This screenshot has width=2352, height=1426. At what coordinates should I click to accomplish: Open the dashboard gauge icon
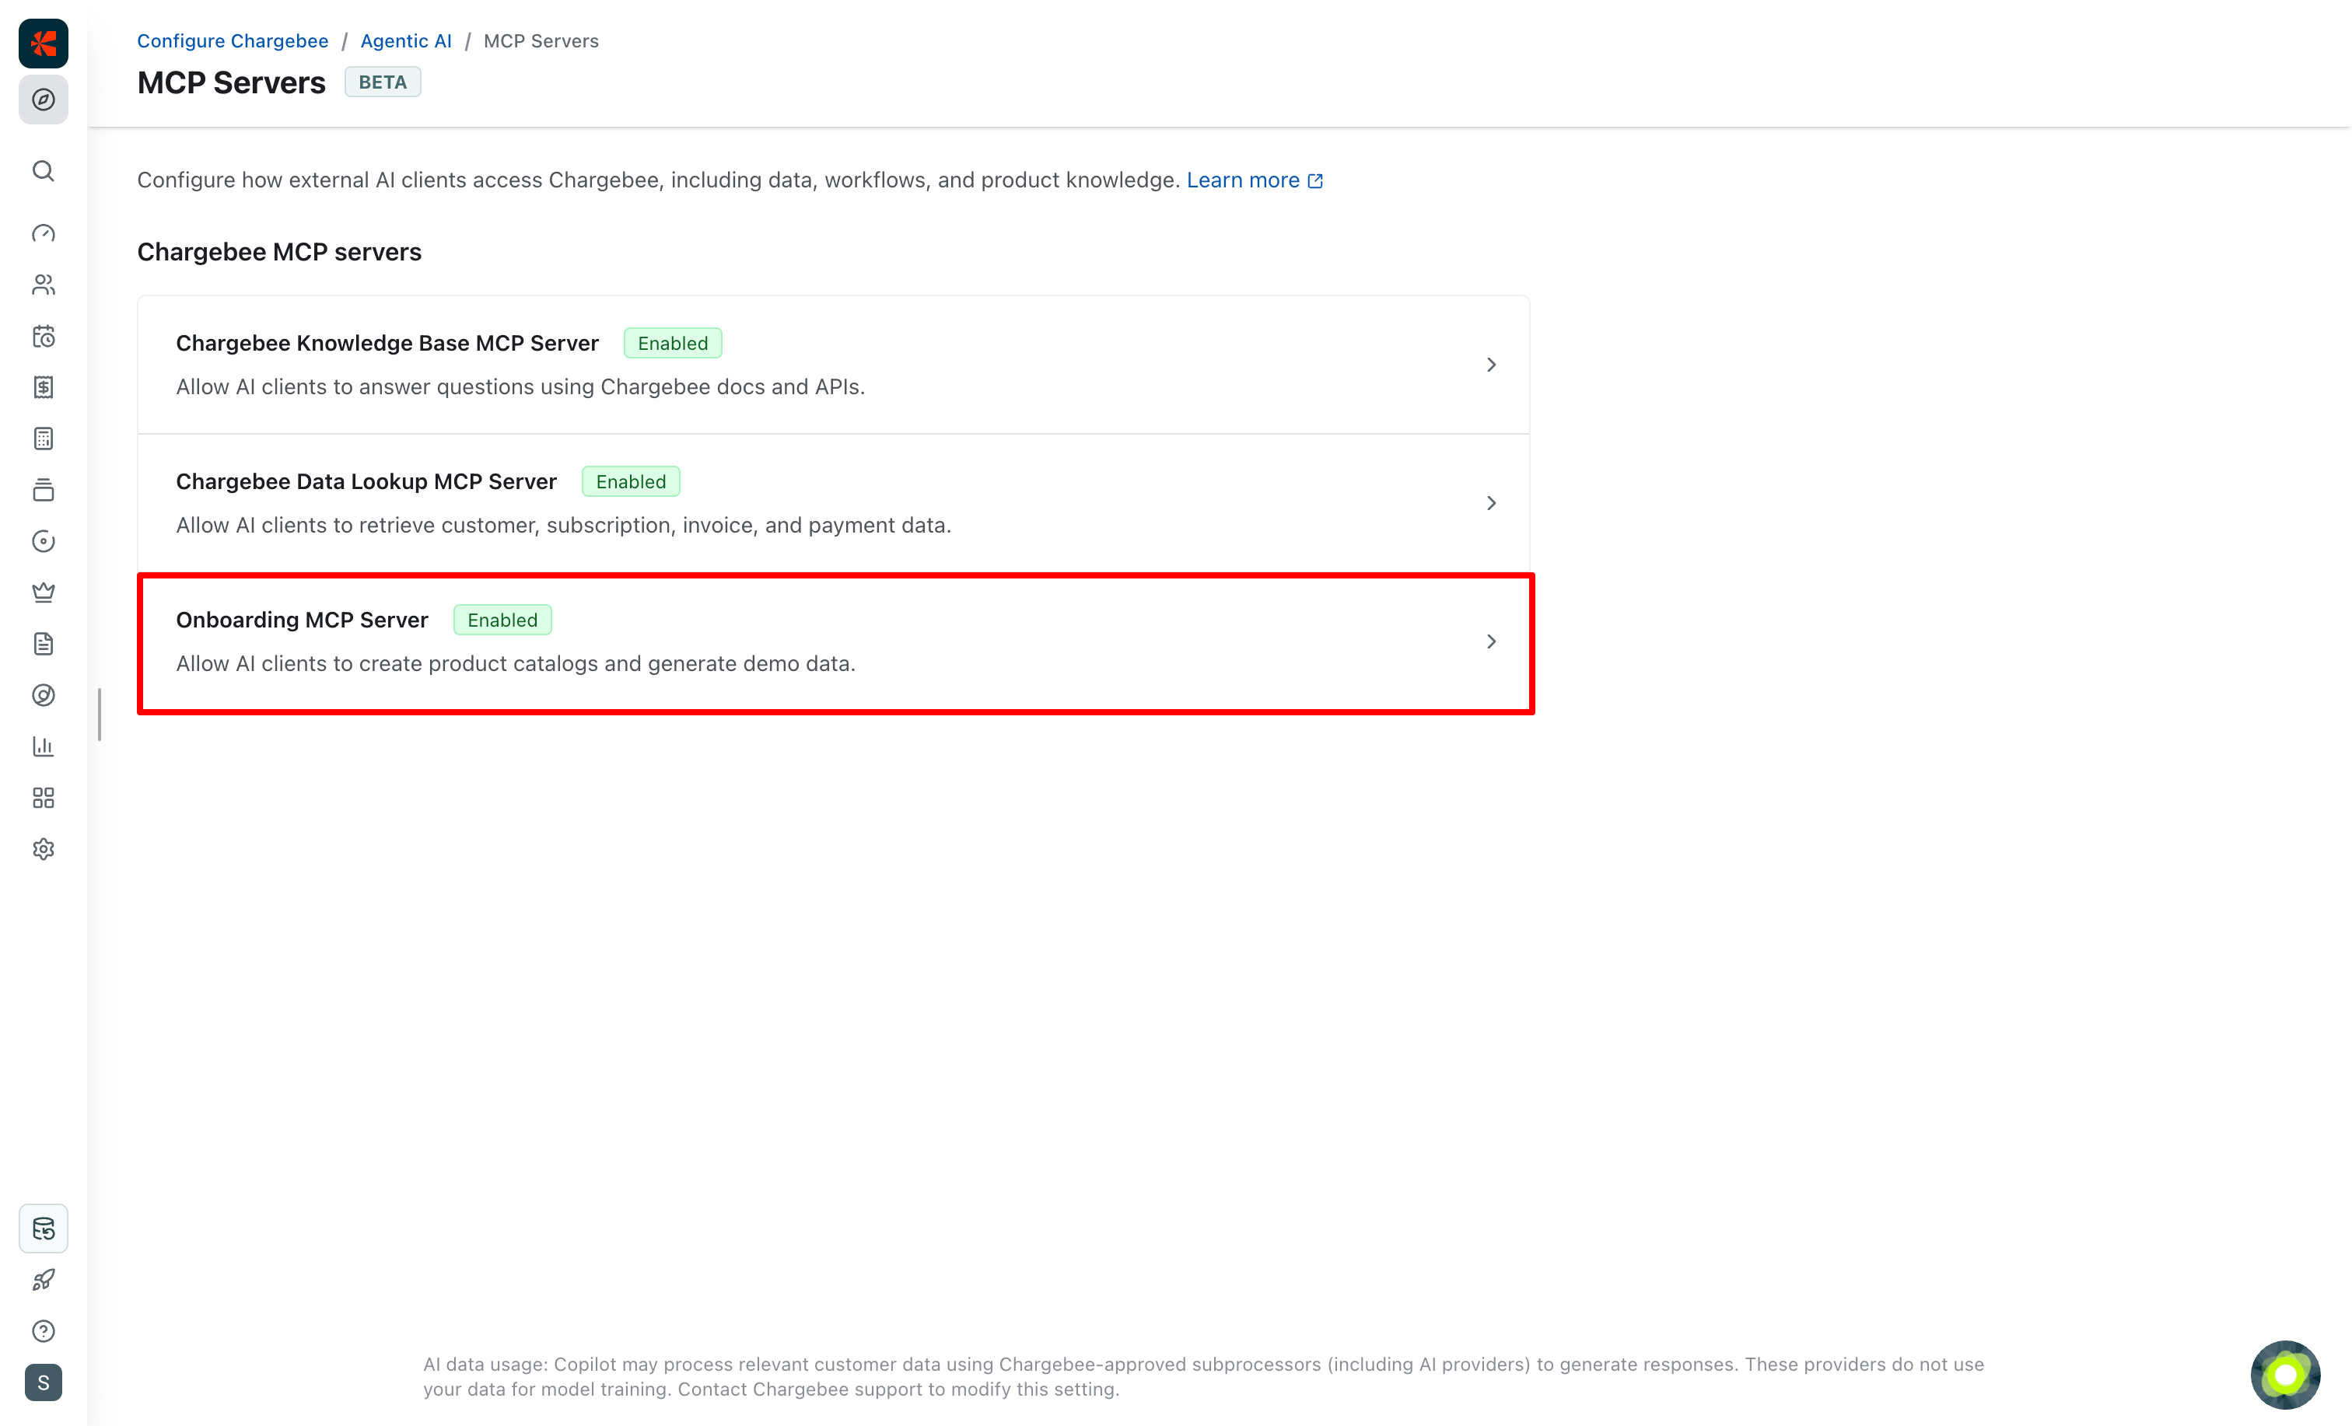pos(43,234)
